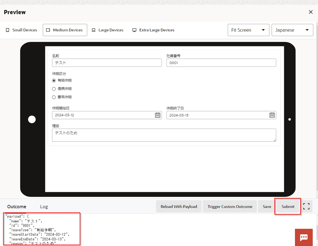Select the Medium Devices preview
The image size is (318, 246).
coord(65,30)
